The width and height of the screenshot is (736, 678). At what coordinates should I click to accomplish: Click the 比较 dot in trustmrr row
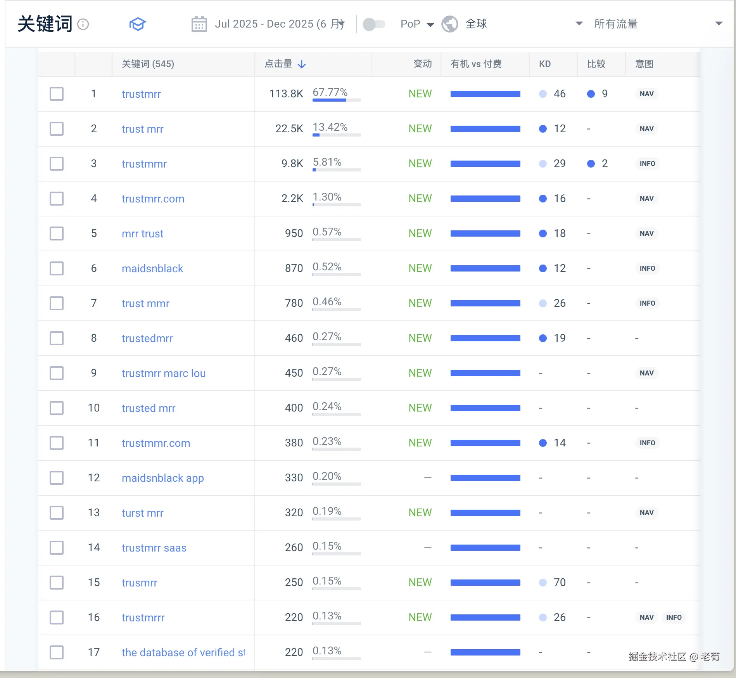pos(591,94)
